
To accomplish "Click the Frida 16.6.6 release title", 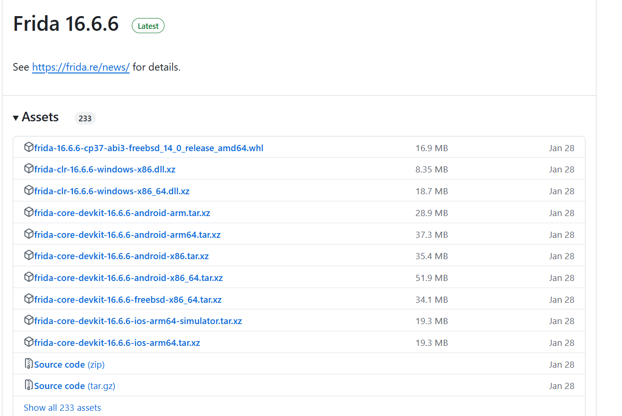I will (66, 24).
